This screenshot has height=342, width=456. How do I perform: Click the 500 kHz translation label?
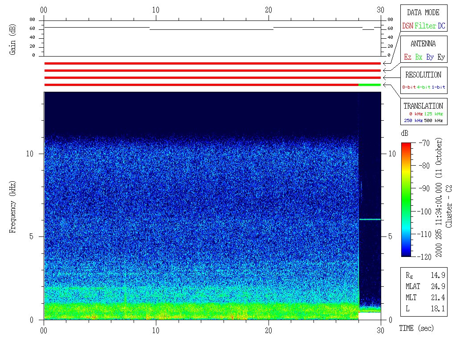pos(433,120)
